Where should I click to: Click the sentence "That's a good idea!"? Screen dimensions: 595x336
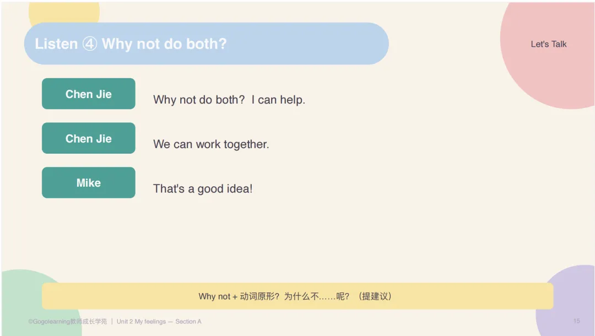203,188
